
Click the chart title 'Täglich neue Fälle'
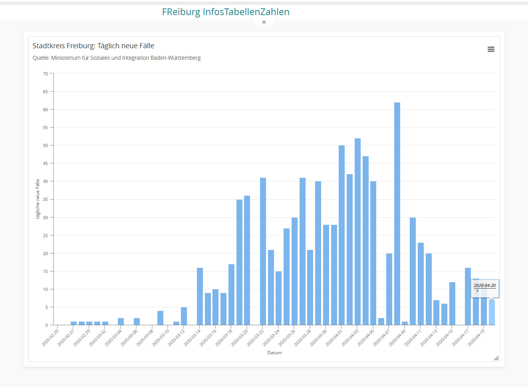pos(93,46)
